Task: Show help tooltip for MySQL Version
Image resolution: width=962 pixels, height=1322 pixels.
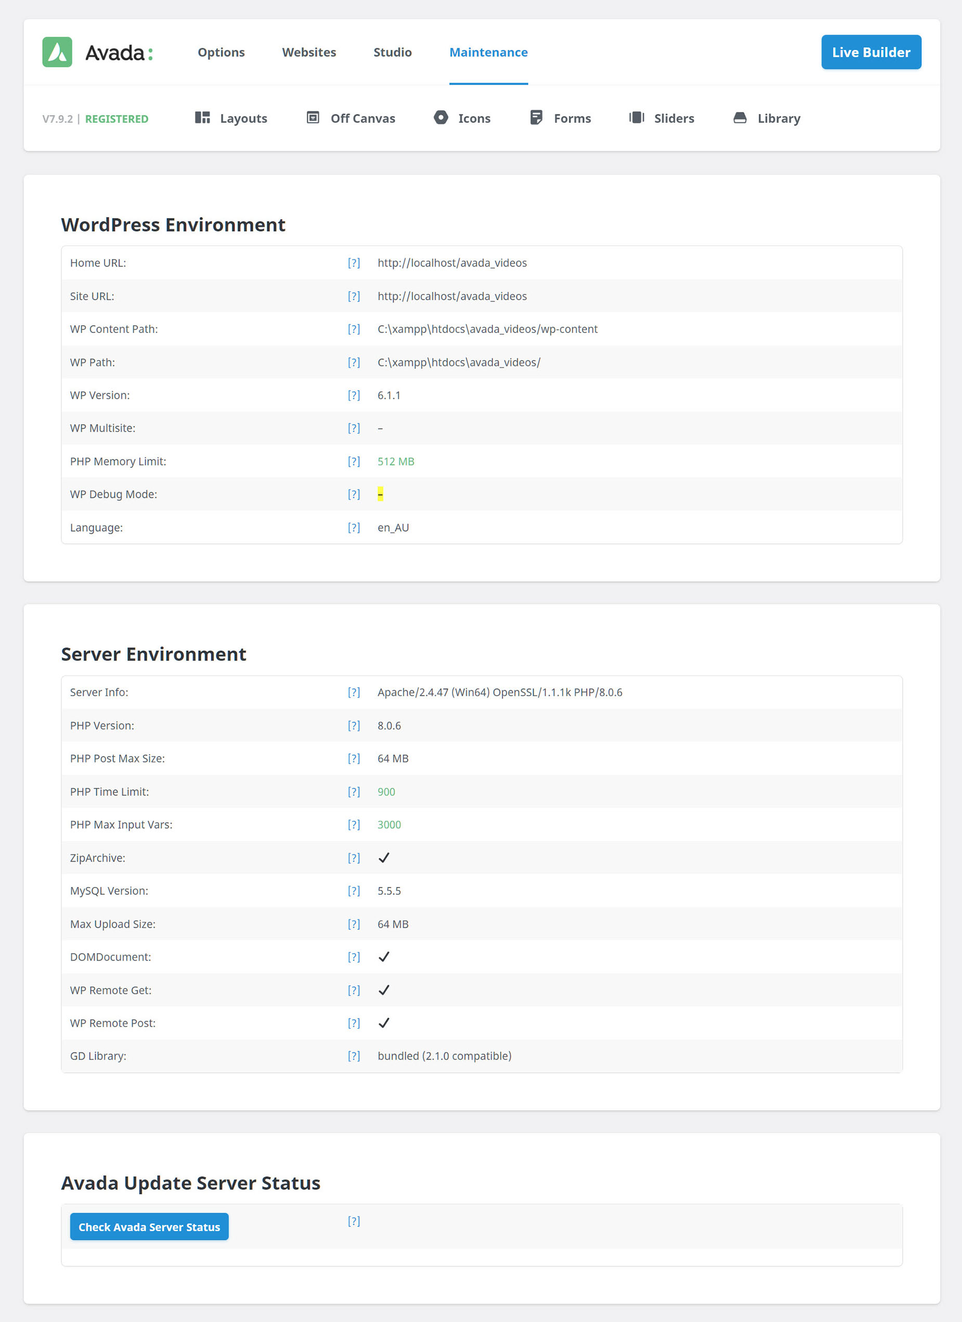Action: pyautogui.click(x=354, y=891)
